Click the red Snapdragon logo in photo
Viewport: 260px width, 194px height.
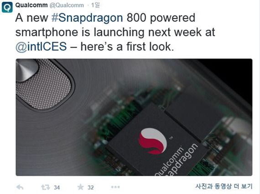click(153, 141)
